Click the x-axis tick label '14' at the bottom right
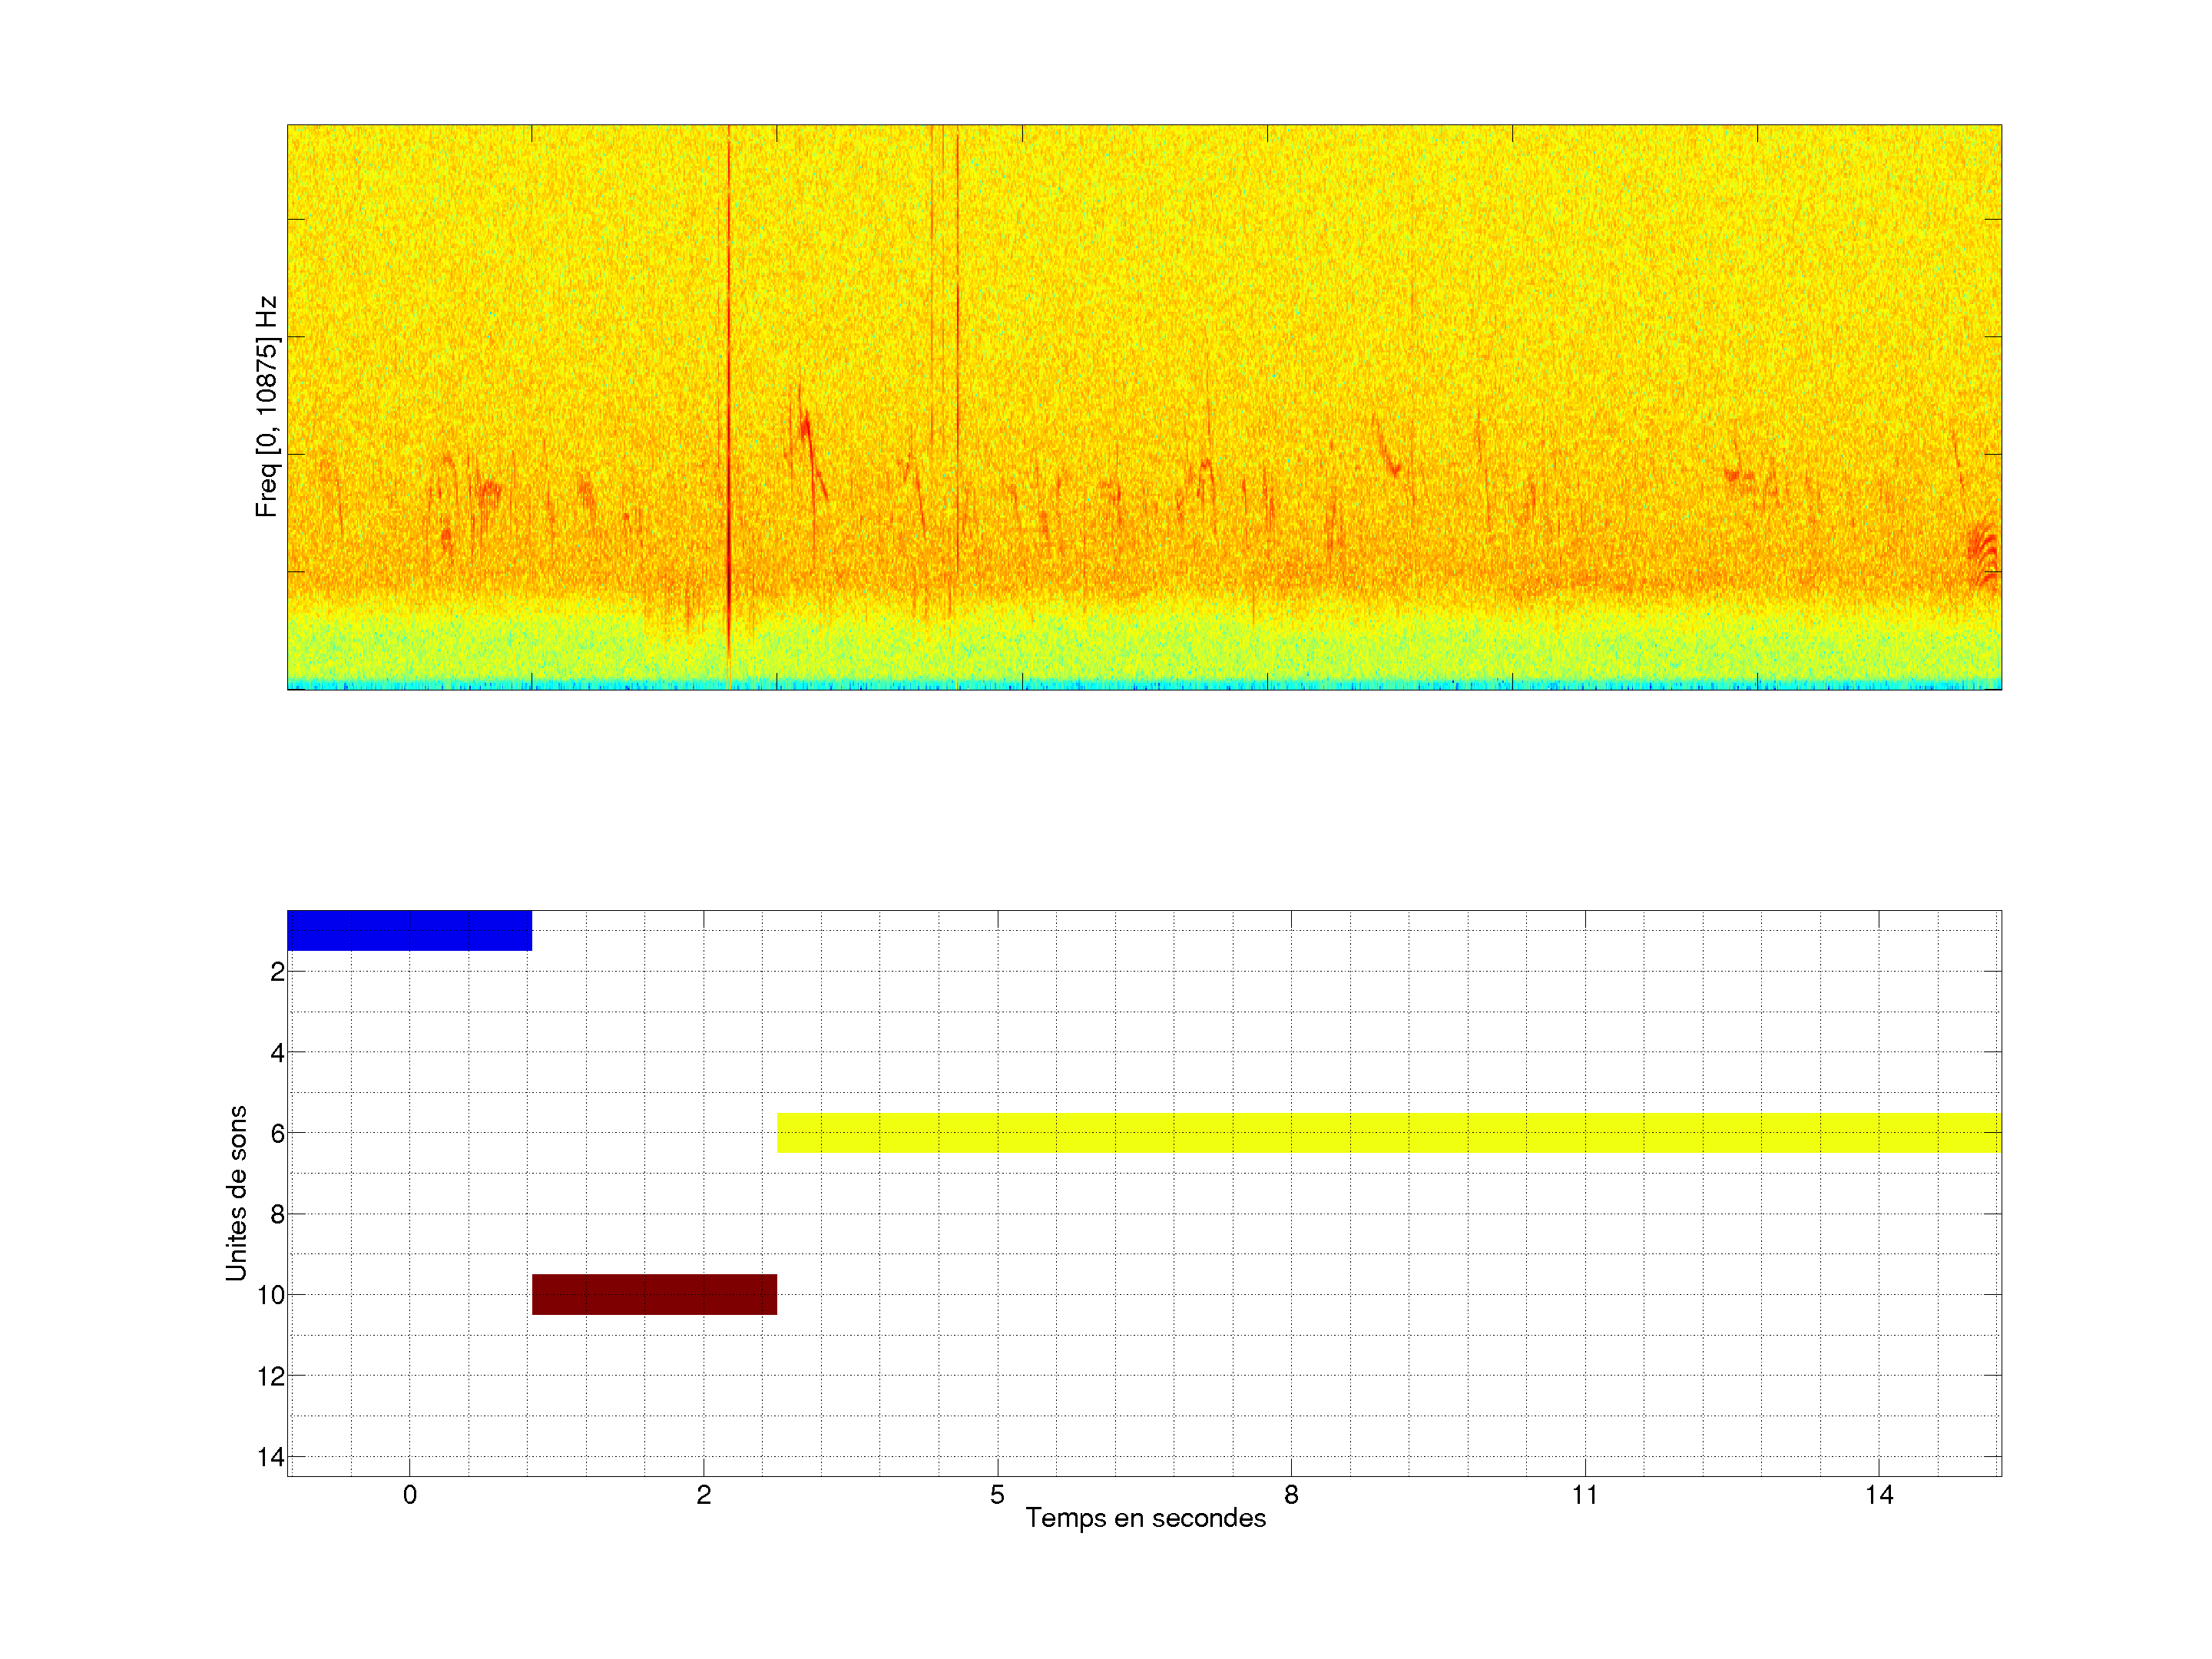Viewport: 2212px width, 1659px height. (x=1879, y=1495)
